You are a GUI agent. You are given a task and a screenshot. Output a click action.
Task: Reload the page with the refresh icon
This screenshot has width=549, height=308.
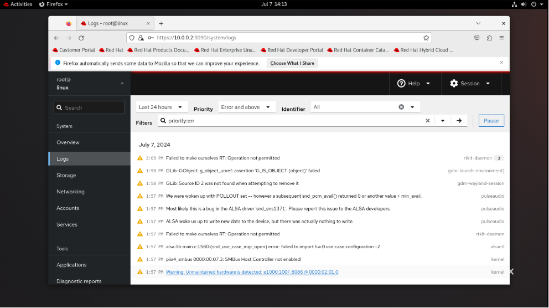(81, 38)
